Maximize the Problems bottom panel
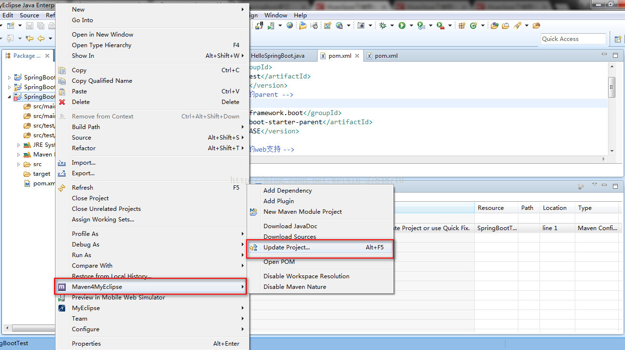This screenshot has width=625, height=350. pyautogui.click(x=615, y=186)
